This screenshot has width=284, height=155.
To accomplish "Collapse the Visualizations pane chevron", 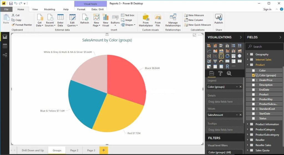I will point(241,37).
